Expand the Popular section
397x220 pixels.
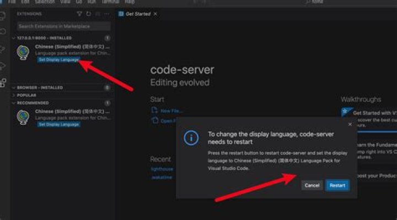14,95
